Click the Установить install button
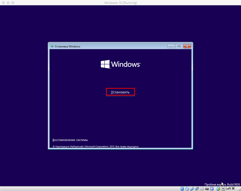The height and width of the screenshot is (191, 241). [120, 92]
